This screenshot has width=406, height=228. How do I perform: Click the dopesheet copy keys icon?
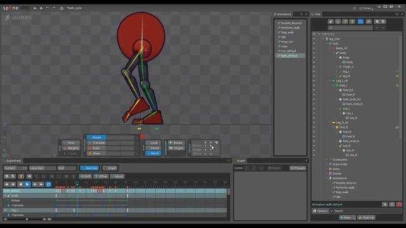(7, 176)
